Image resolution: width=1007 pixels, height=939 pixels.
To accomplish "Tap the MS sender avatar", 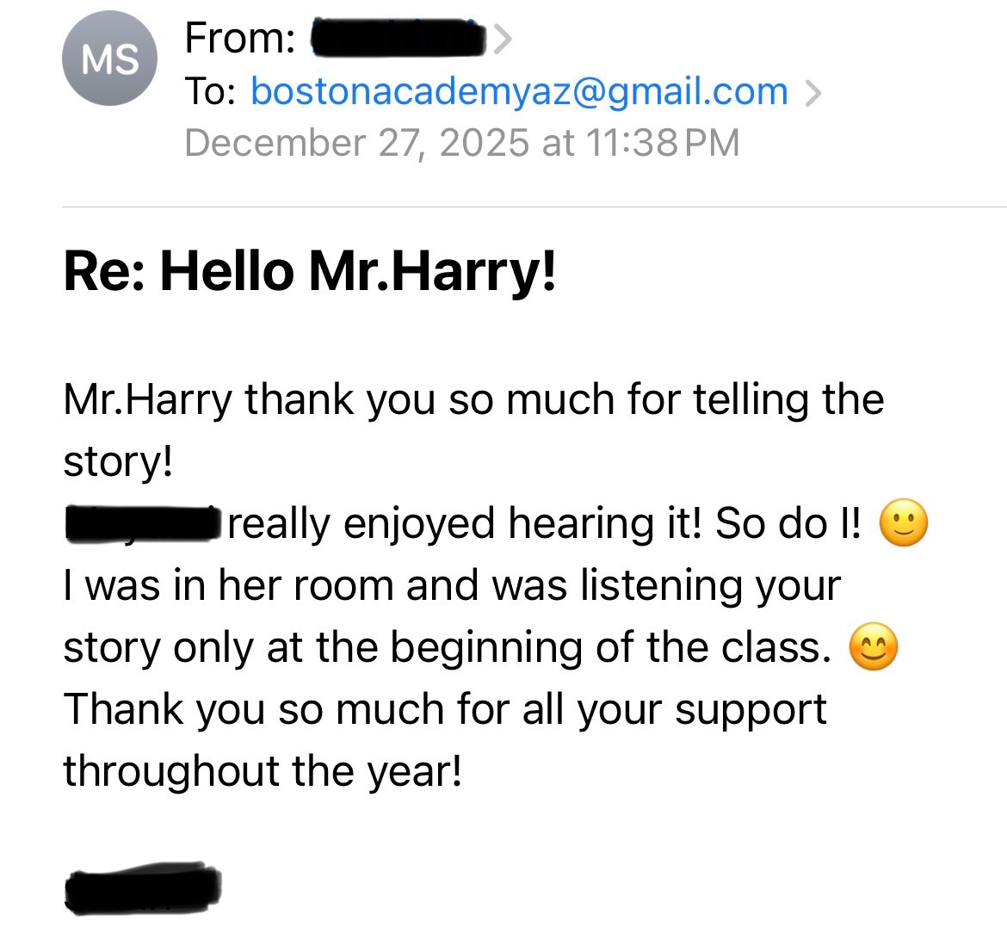I will coord(109,59).
